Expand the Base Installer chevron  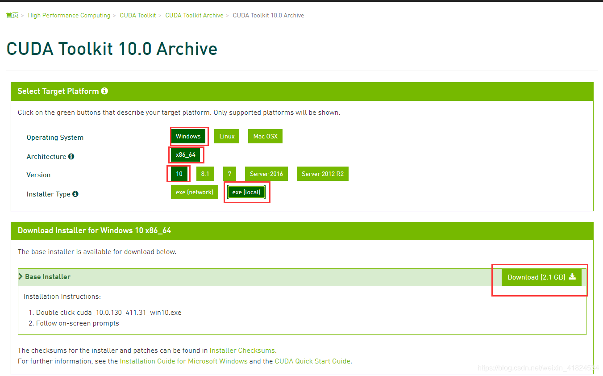pos(21,276)
